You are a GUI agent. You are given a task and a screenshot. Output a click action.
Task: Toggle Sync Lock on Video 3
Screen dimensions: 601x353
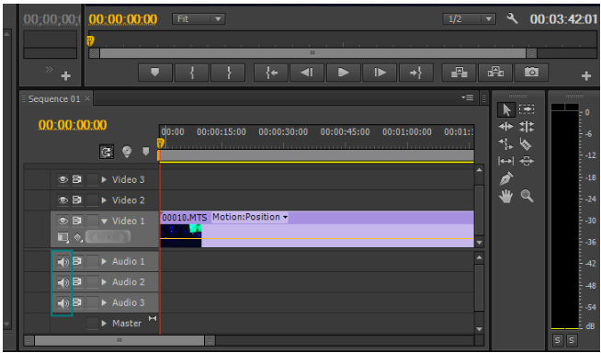[x=77, y=179]
